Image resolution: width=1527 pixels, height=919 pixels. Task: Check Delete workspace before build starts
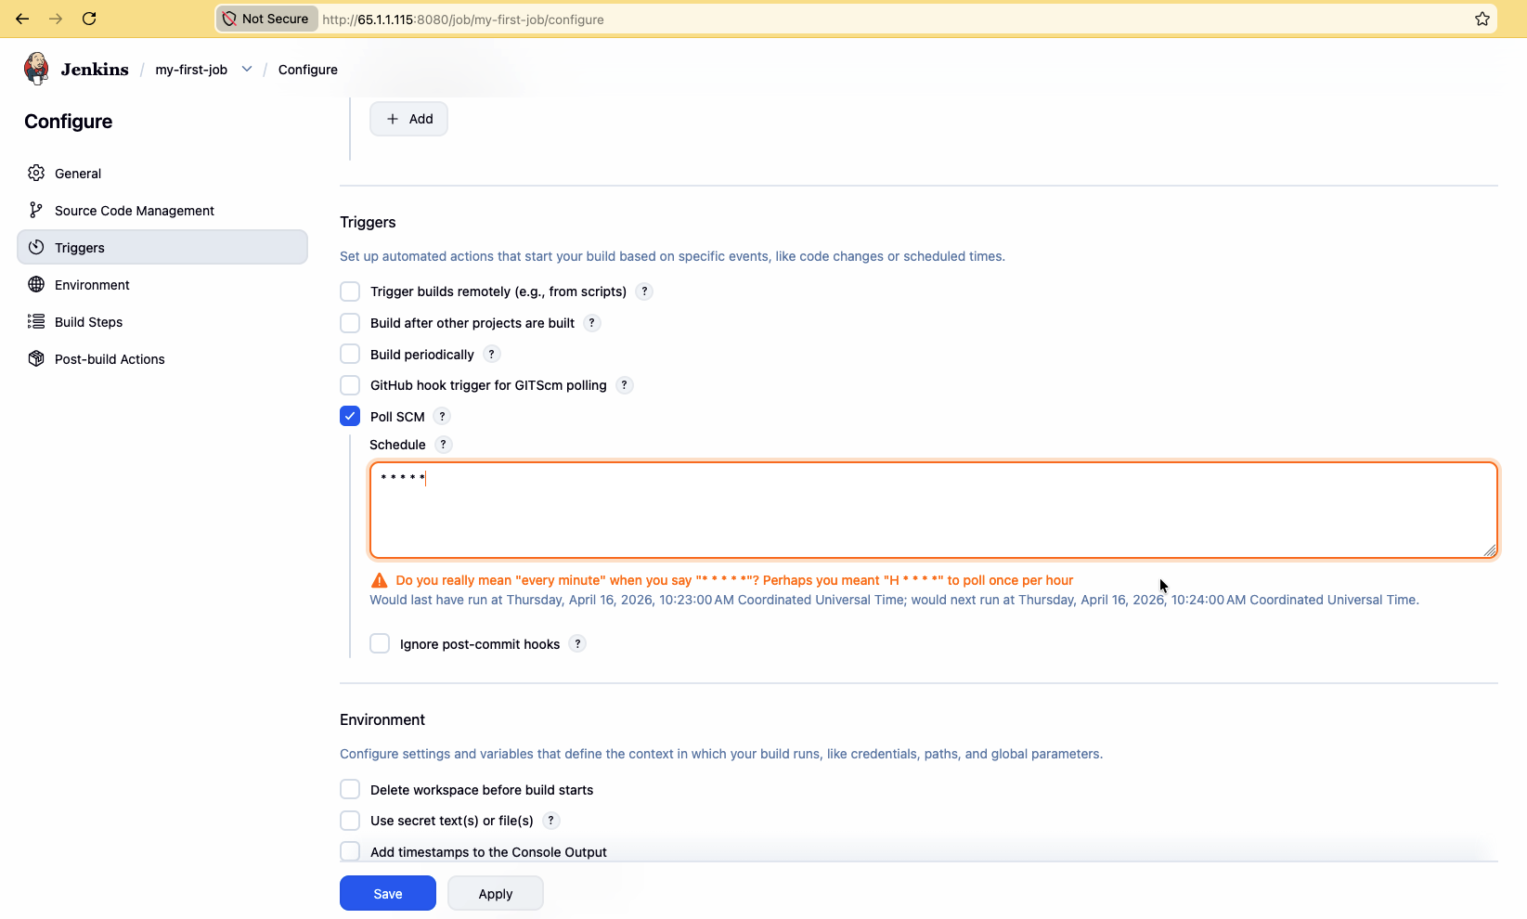350,789
